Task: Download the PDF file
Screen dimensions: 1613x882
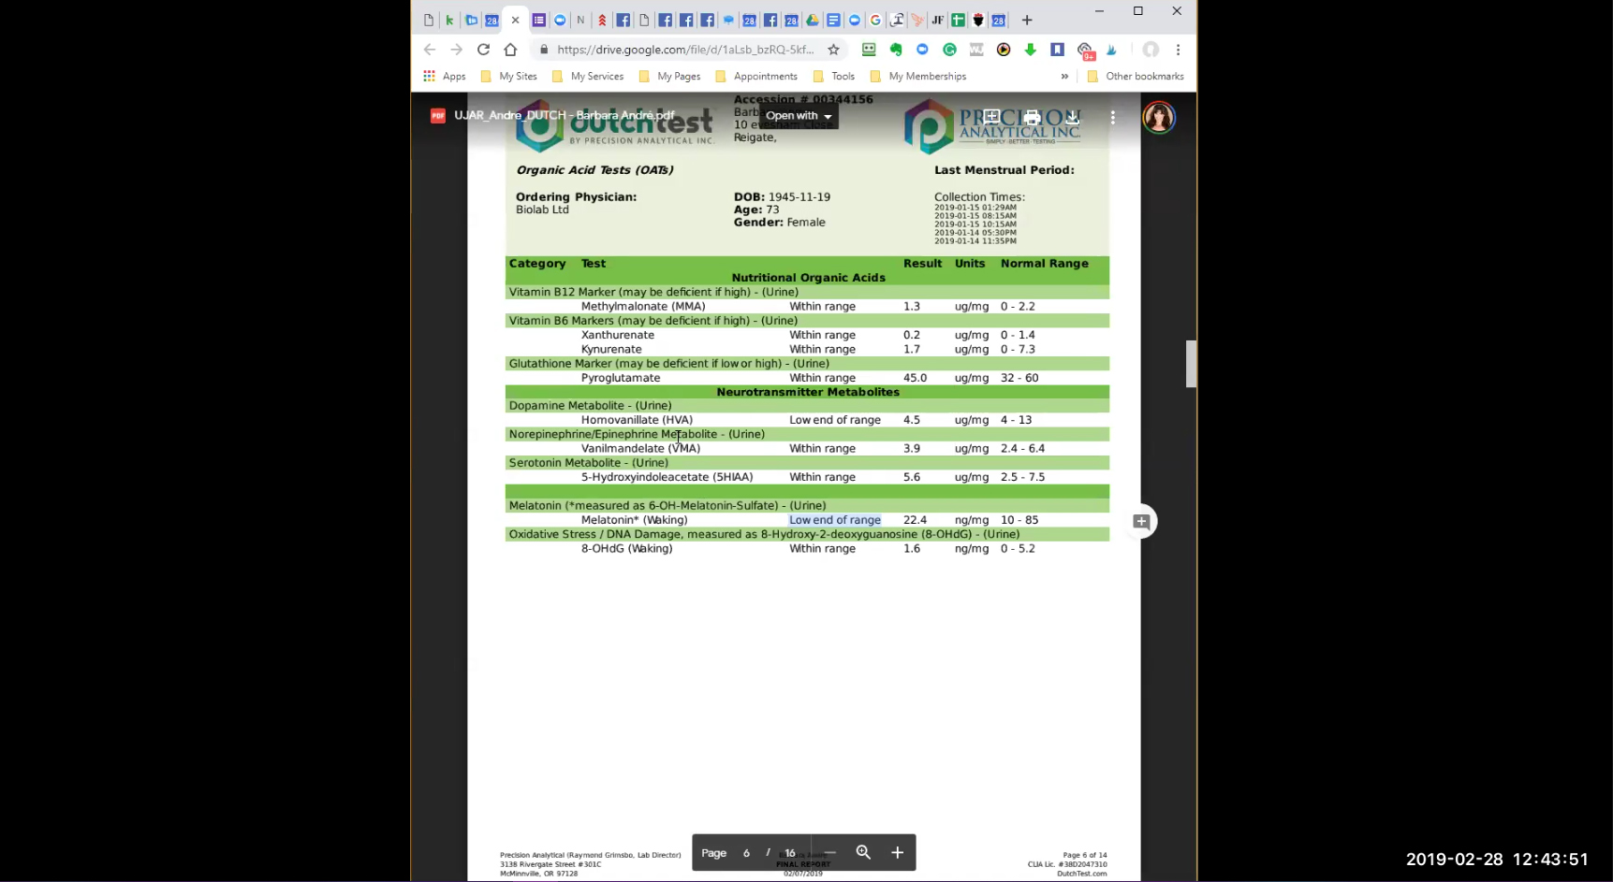Action: tap(1073, 117)
